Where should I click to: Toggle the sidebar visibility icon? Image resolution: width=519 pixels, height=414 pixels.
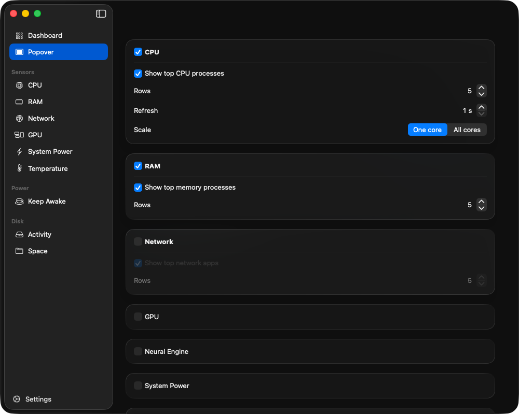(101, 13)
